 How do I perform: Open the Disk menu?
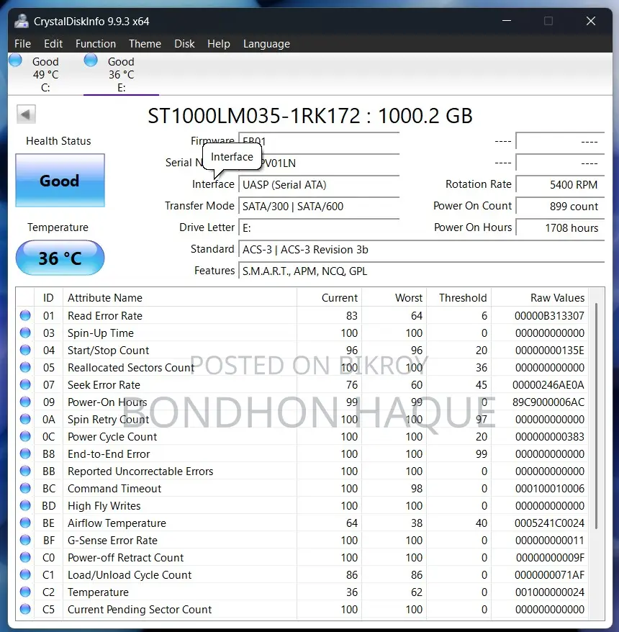click(x=184, y=43)
